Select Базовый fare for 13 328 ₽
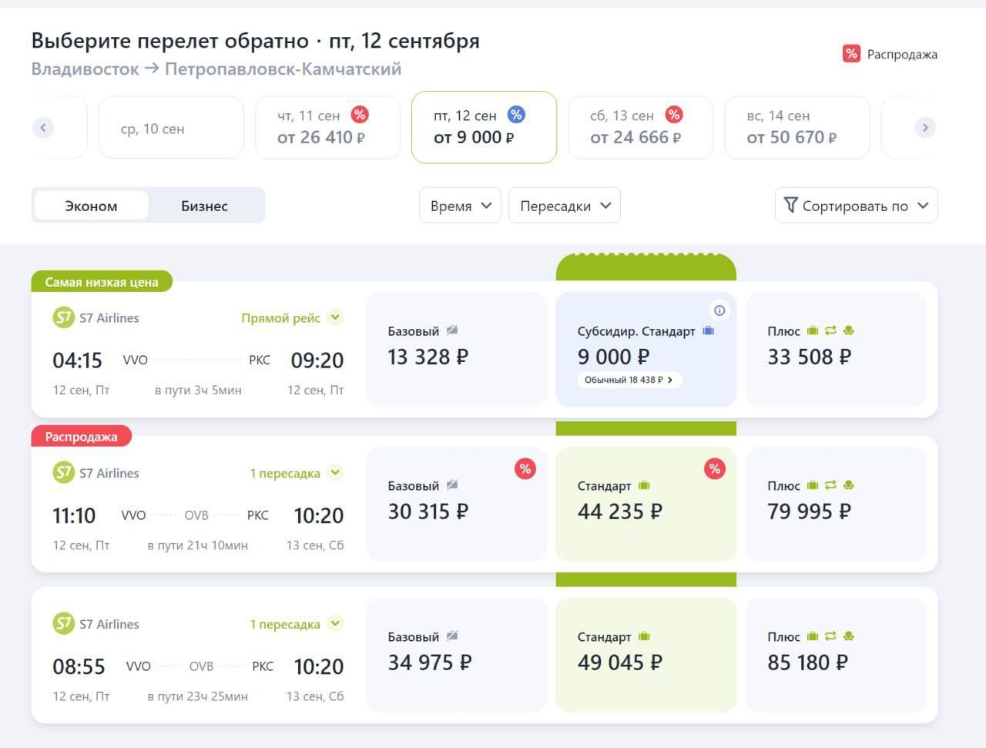Screen dimensions: 986x748 tap(456, 349)
